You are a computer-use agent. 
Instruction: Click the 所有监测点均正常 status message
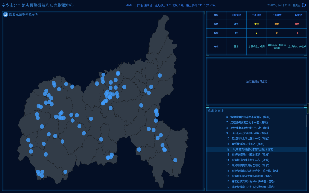(256, 81)
